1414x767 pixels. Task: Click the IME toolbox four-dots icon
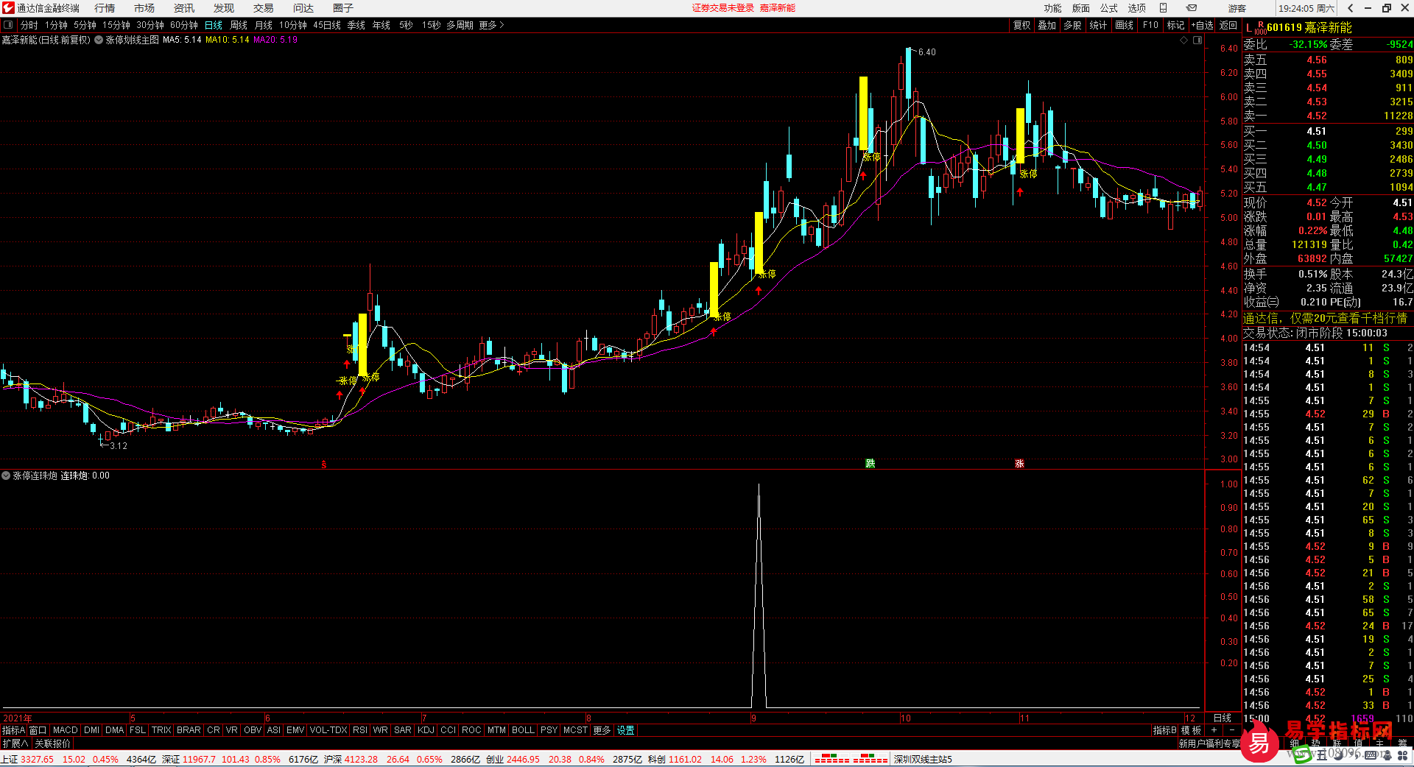[1403, 755]
